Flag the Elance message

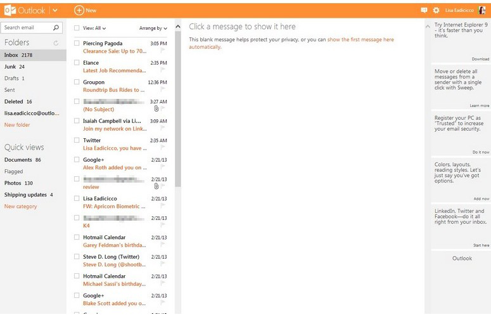click(163, 70)
